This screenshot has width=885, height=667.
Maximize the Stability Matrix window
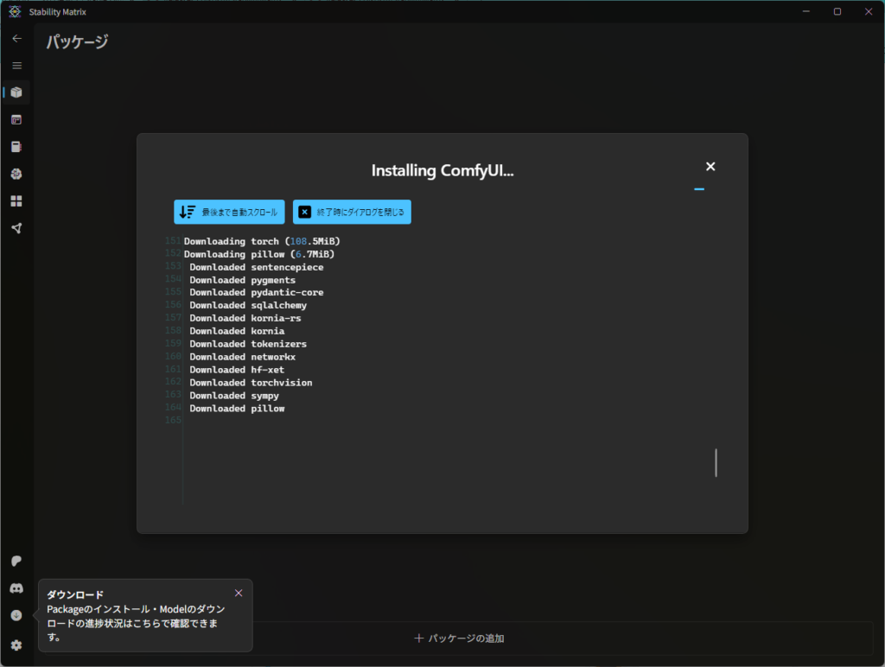[x=837, y=11]
